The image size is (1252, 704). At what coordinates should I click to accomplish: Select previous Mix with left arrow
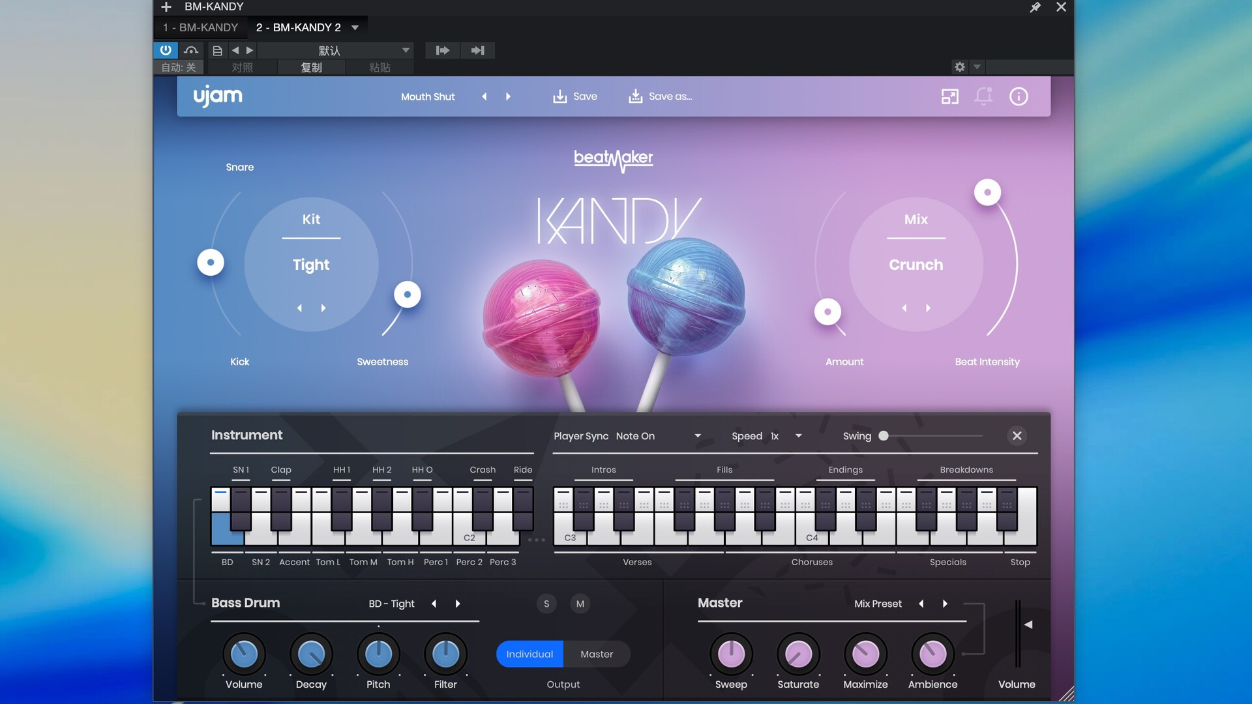pos(904,308)
